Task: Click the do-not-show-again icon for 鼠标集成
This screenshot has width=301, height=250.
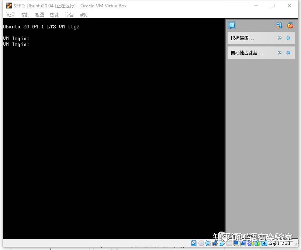Action: click(280, 38)
